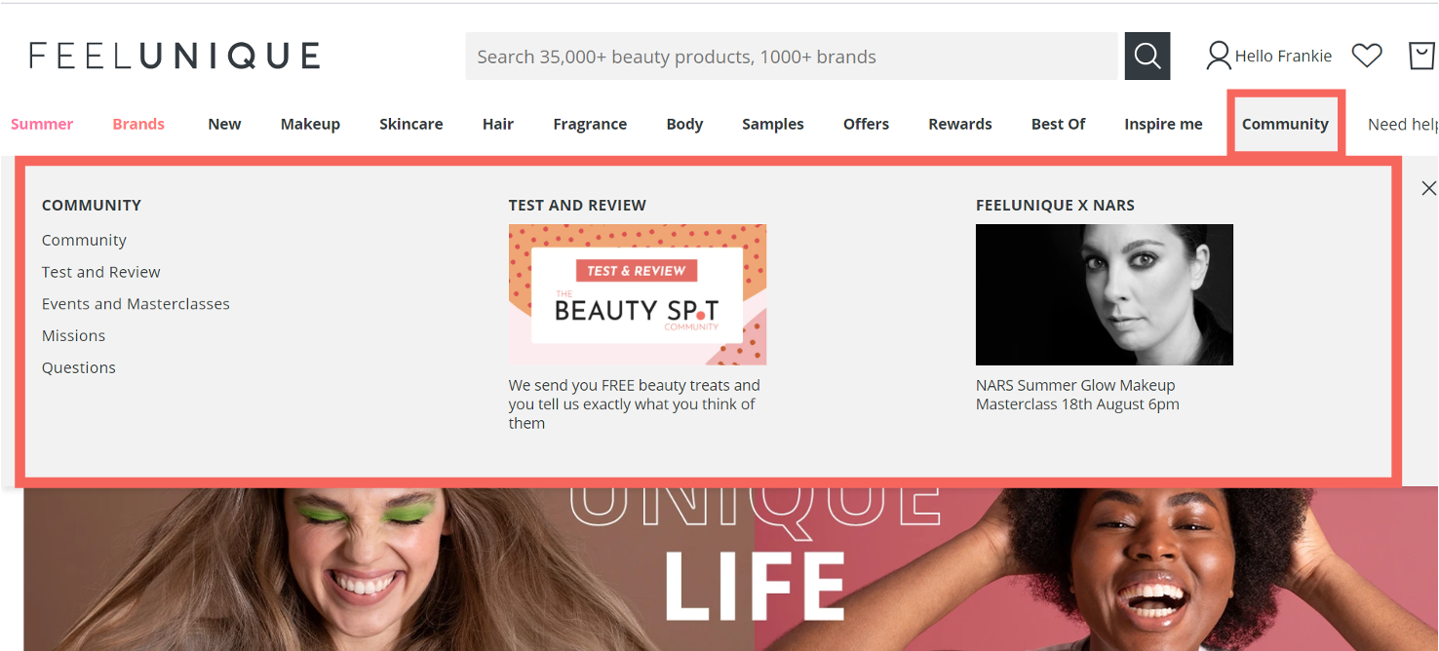The image size is (1439, 651).
Task: Open the Best Of menu item
Action: click(x=1058, y=124)
